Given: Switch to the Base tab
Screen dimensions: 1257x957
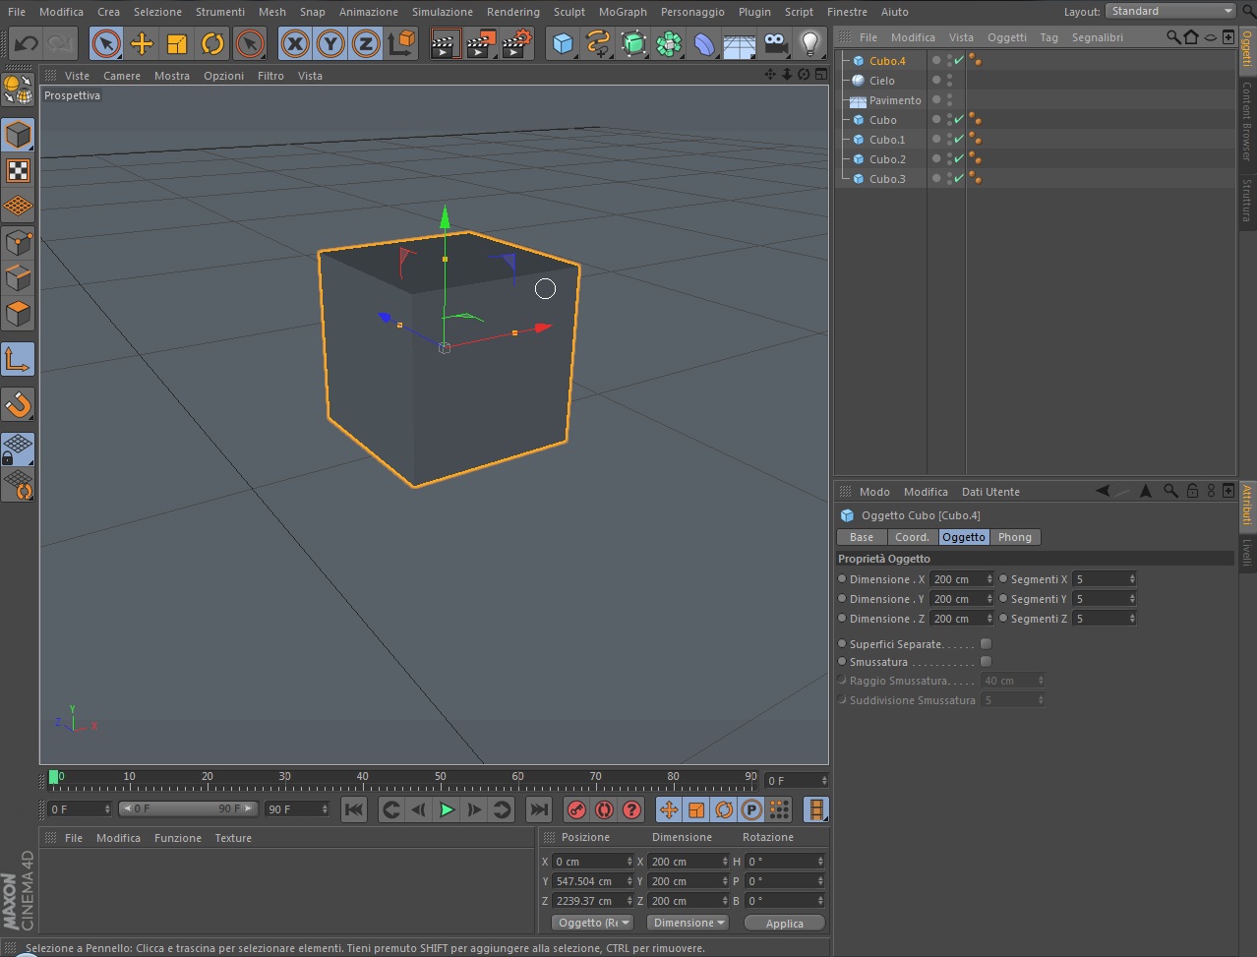Looking at the screenshot, I should pos(862,537).
